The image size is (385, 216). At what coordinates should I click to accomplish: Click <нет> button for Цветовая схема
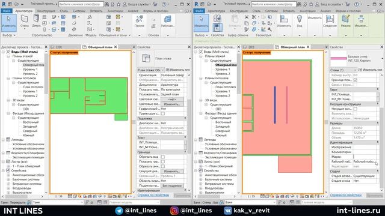tap(172, 100)
